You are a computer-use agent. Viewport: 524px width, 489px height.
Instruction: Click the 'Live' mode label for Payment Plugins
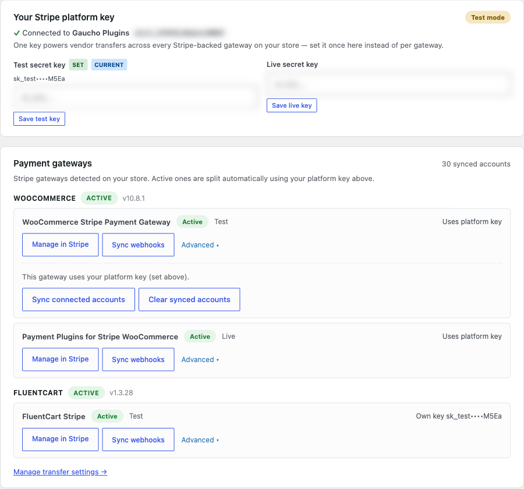click(x=229, y=336)
